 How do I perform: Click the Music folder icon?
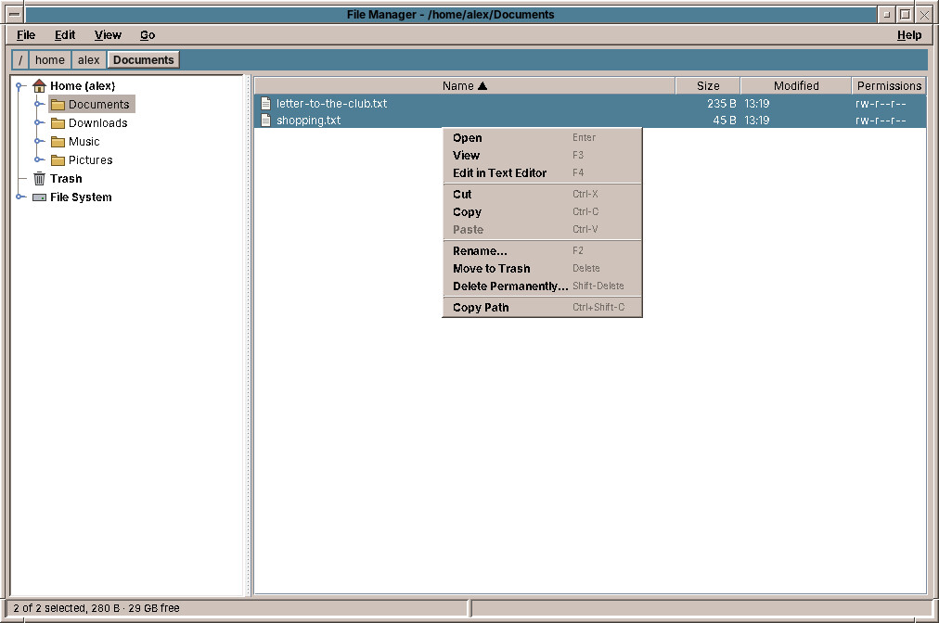pos(58,142)
